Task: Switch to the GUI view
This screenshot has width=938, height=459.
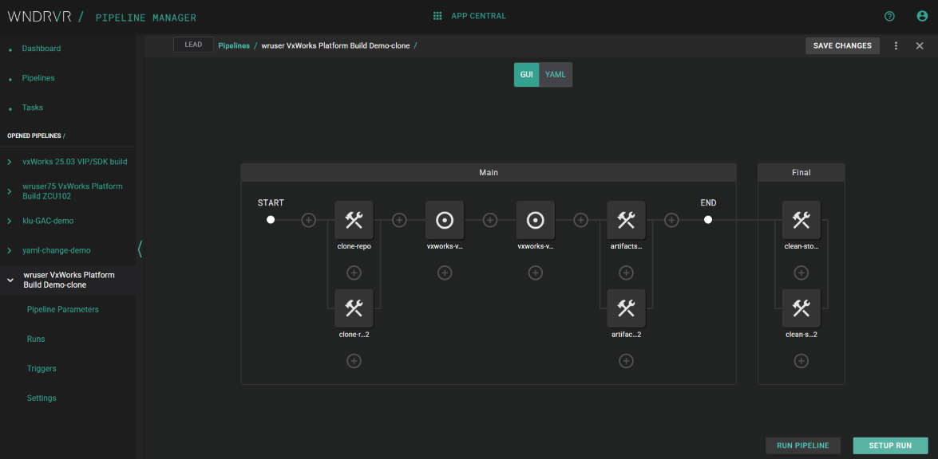Action: (x=527, y=75)
